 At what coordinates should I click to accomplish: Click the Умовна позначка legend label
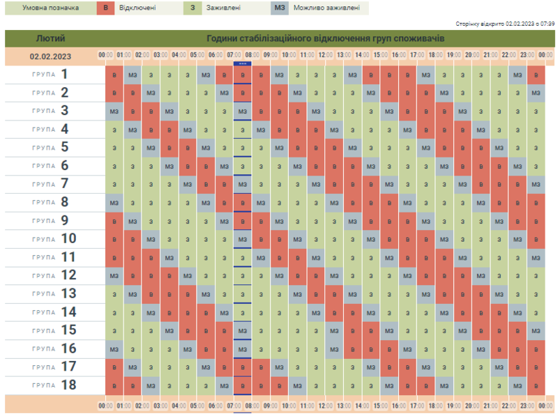click(x=46, y=8)
